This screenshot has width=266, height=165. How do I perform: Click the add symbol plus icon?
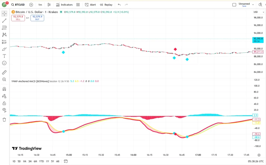tap(31, 5)
